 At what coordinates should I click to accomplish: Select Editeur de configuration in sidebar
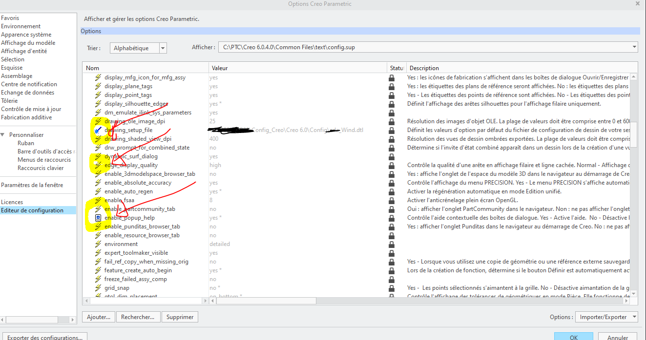(x=31, y=210)
